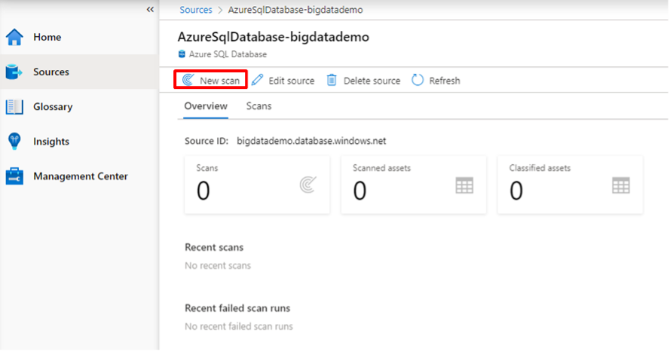Click the Recent failed scan runs heading
670x351 pixels.
(237, 308)
